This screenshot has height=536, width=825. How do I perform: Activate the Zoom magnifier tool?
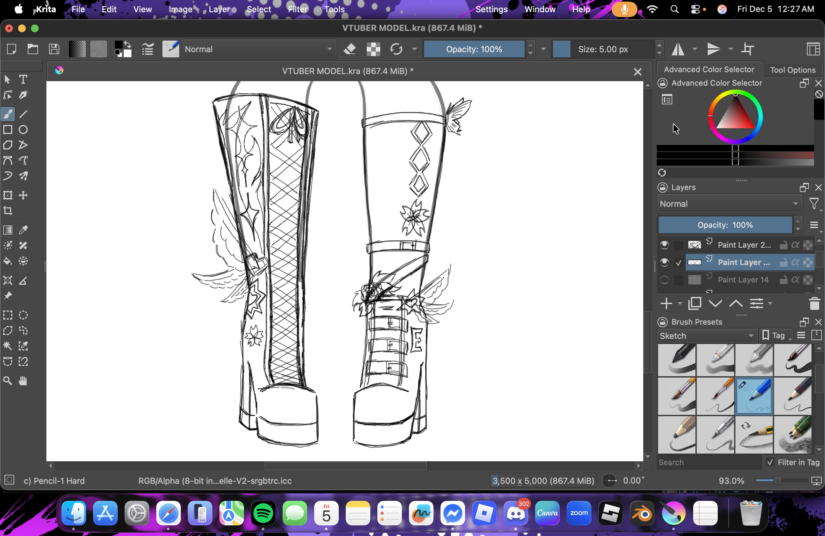click(8, 381)
